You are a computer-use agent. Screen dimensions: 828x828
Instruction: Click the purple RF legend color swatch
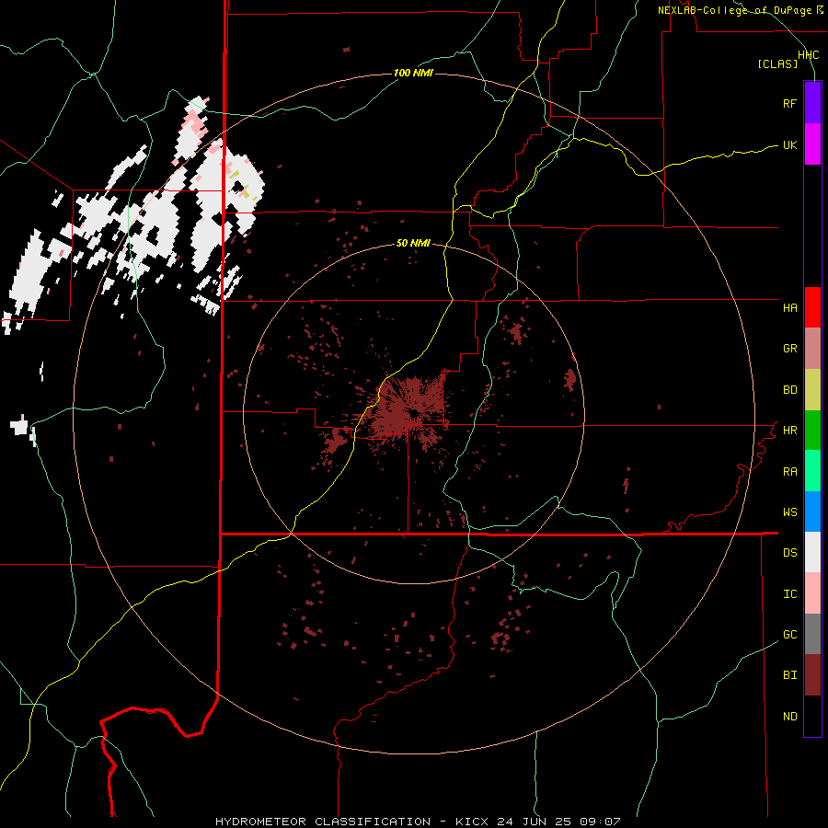[x=812, y=103]
